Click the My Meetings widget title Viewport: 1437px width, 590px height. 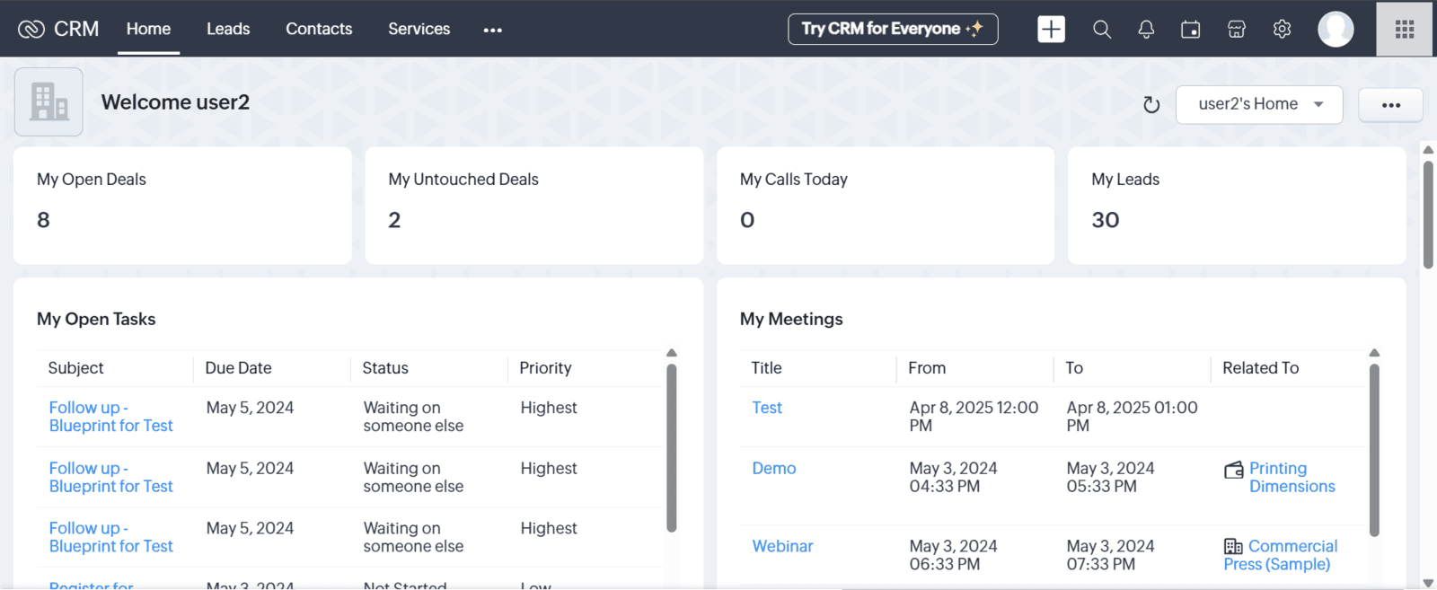click(x=791, y=319)
